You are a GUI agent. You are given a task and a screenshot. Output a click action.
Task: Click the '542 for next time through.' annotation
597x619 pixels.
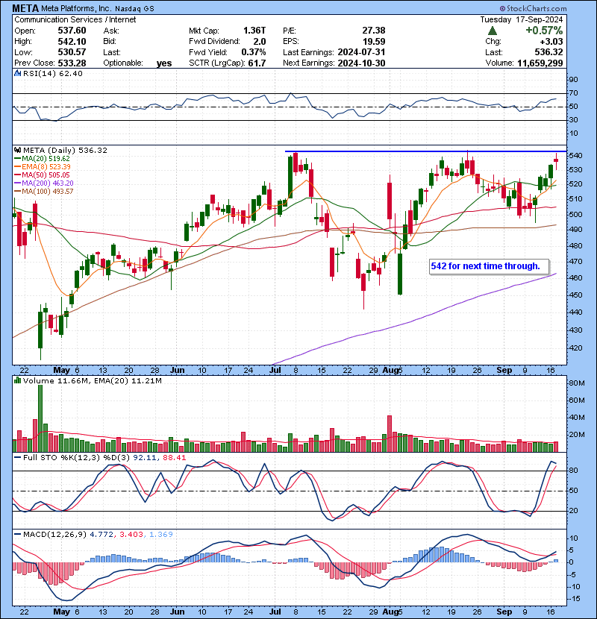[489, 266]
